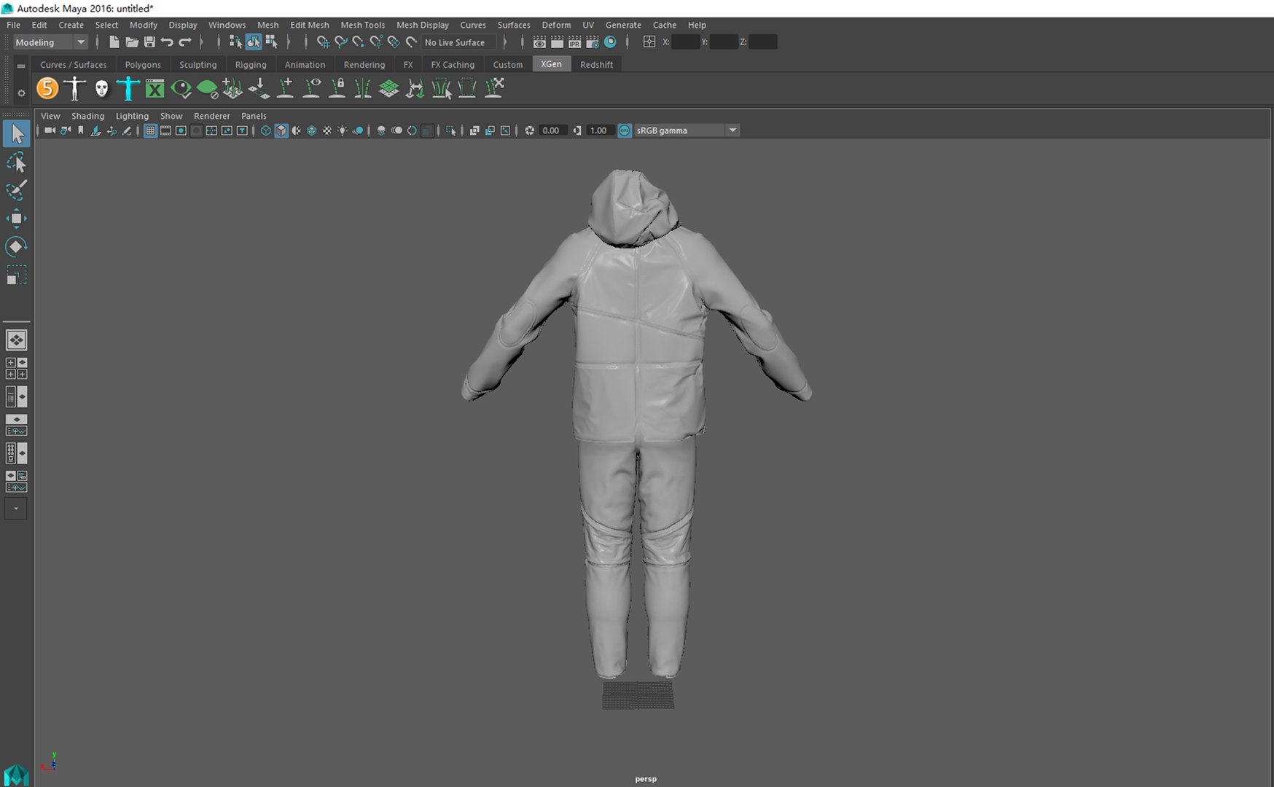Click the XGen padlock guide icon
This screenshot has width=1274, height=787.
[337, 88]
